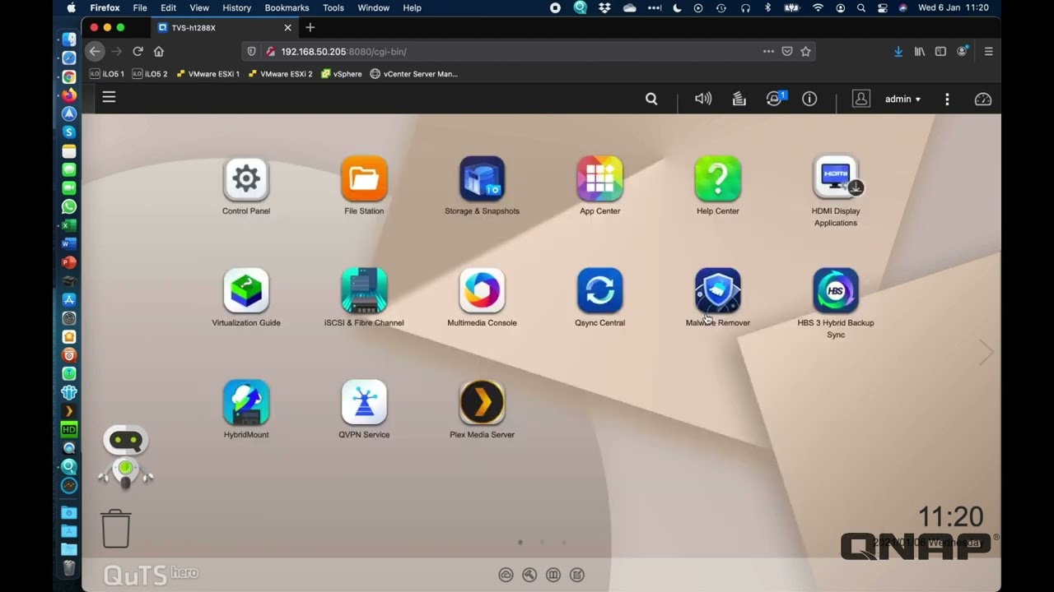Select the third desktop page dot
This screenshot has height=592, width=1054.
[563, 542]
